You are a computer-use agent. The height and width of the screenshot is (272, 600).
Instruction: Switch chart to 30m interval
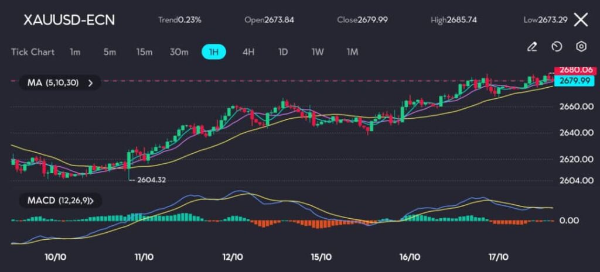179,52
